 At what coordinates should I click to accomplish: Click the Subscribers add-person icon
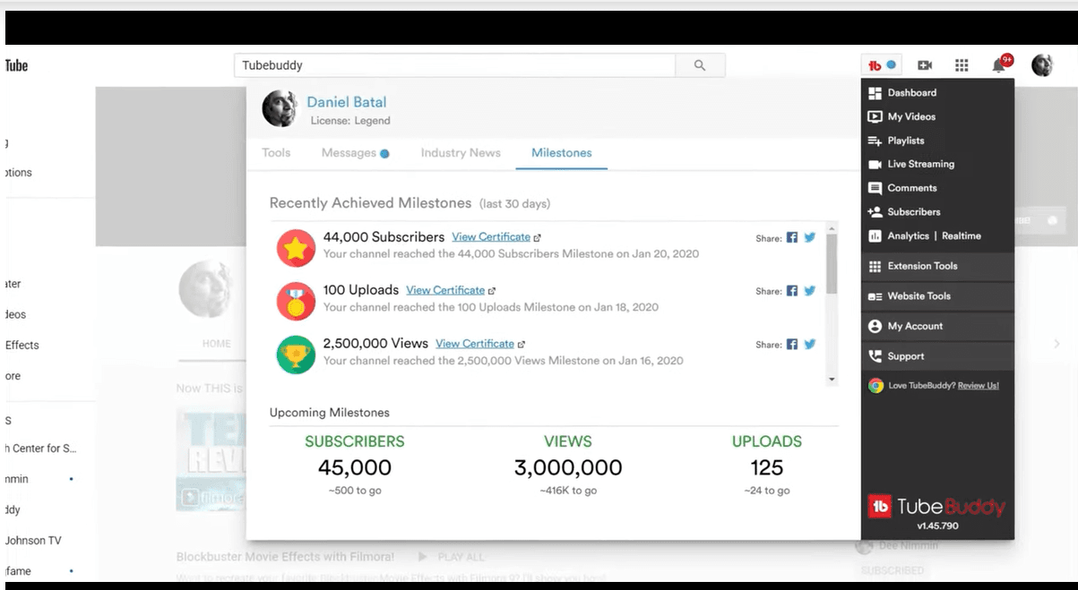[875, 212]
